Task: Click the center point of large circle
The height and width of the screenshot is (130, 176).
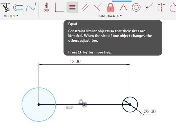Action: tap(39, 105)
